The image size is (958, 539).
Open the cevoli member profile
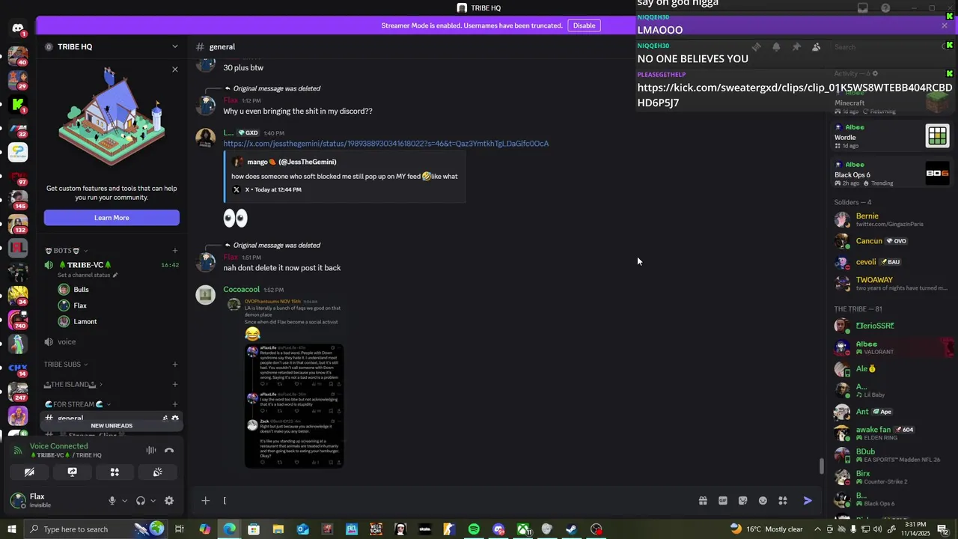(891, 262)
